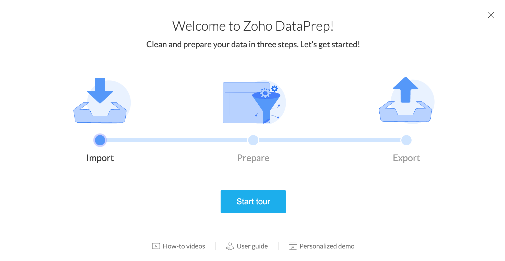
Task: Click the User guide person icon
Action: pyautogui.click(x=230, y=246)
